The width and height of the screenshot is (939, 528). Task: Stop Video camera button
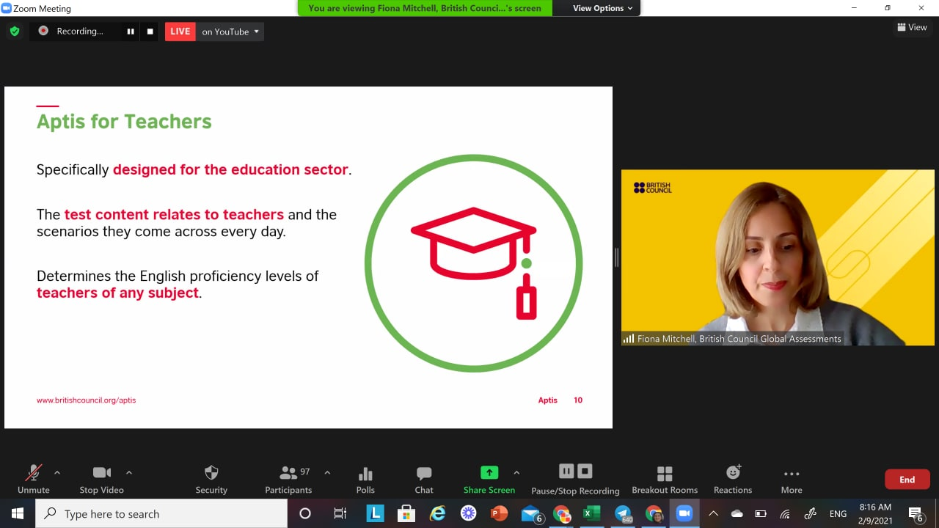[101, 480]
